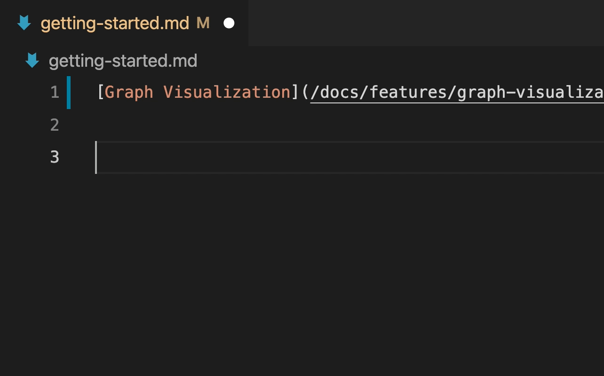Image resolution: width=604 pixels, height=376 pixels.
Task: Click the teal change indicator beside line 1
Action: click(x=69, y=92)
